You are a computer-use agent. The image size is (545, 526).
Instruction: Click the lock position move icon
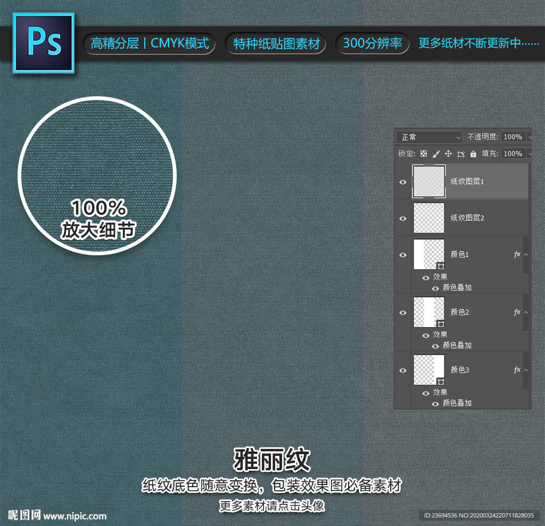[448, 154]
